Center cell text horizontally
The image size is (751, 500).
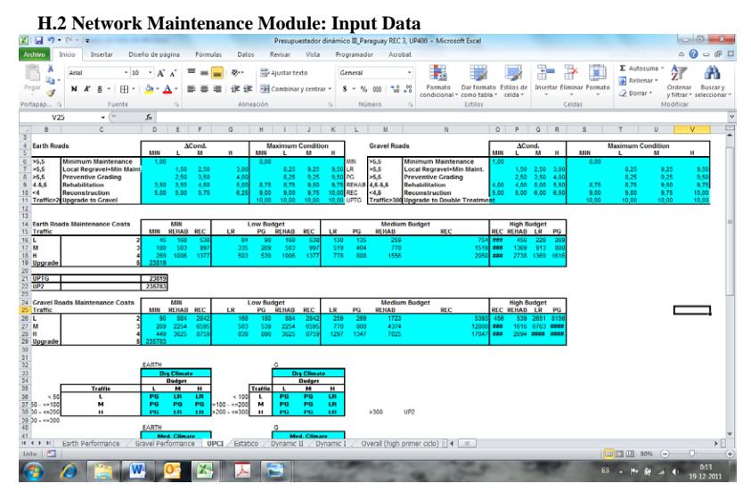click(204, 89)
